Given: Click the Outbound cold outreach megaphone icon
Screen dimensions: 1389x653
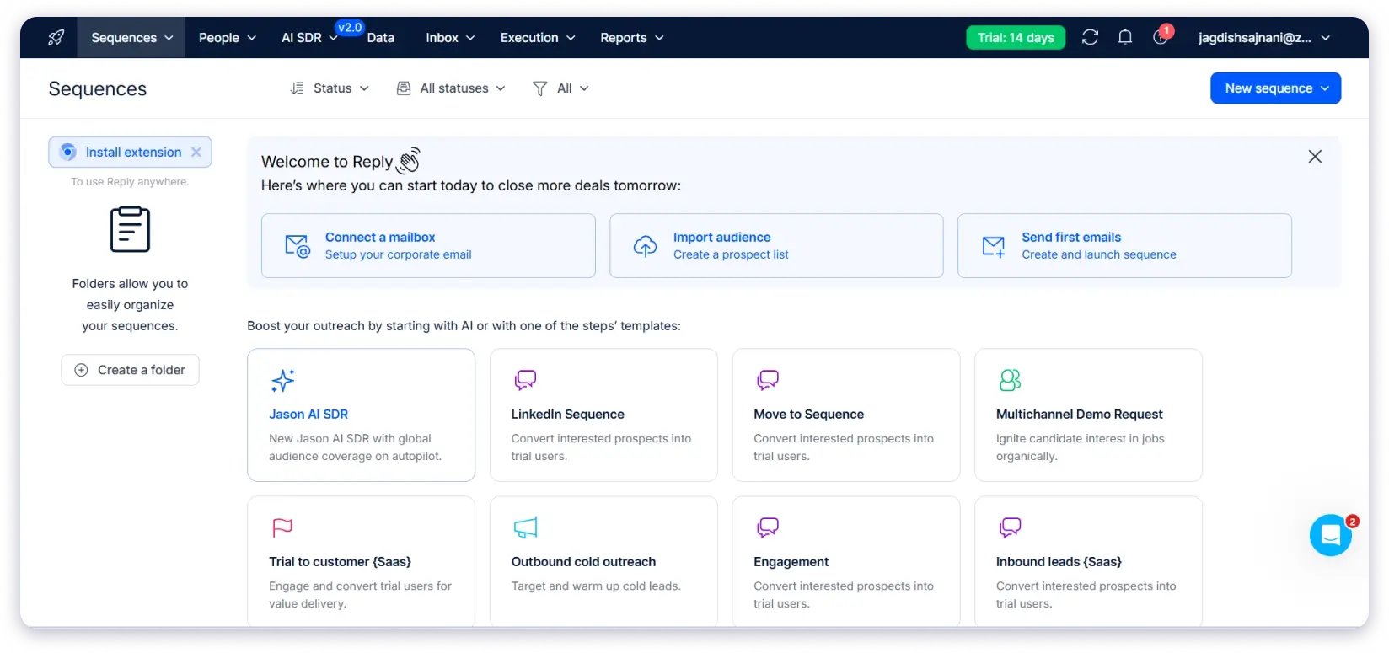Looking at the screenshot, I should [x=525, y=528].
